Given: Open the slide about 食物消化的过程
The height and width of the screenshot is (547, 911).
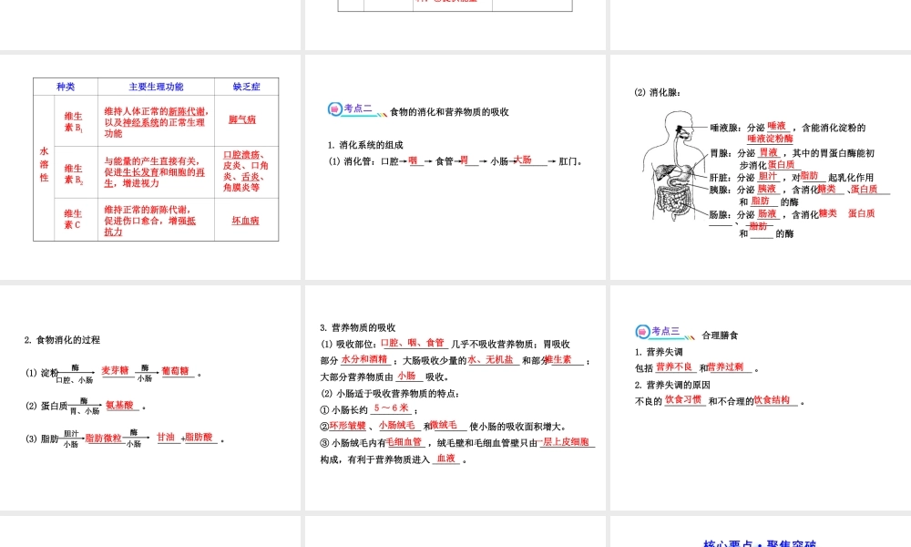Looking at the screenshot, I should click(150, 397).
